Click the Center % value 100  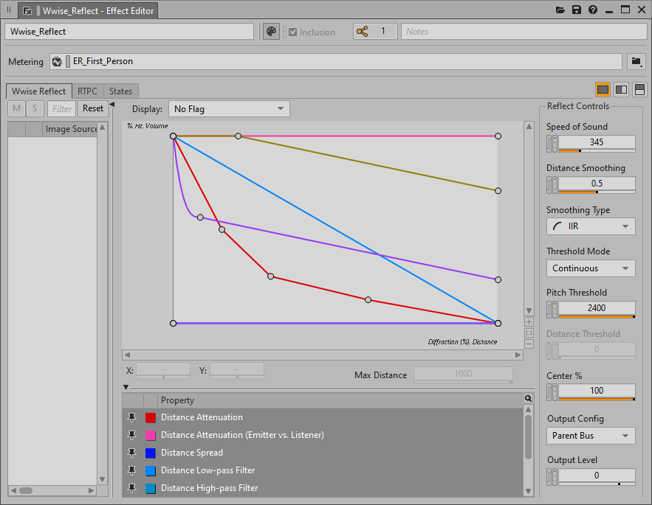point(597,391)
